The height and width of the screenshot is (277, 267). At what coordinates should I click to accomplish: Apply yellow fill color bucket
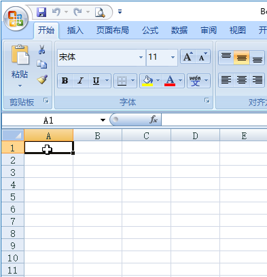click(x=147, y=80)
